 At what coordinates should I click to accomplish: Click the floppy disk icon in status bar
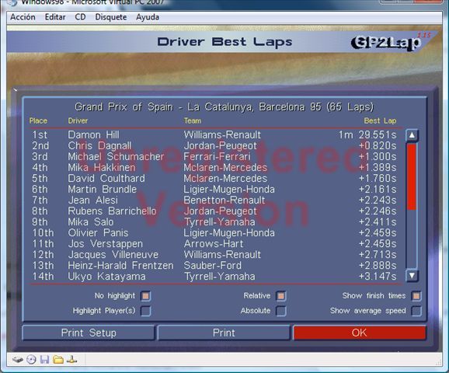click(45, 359)
